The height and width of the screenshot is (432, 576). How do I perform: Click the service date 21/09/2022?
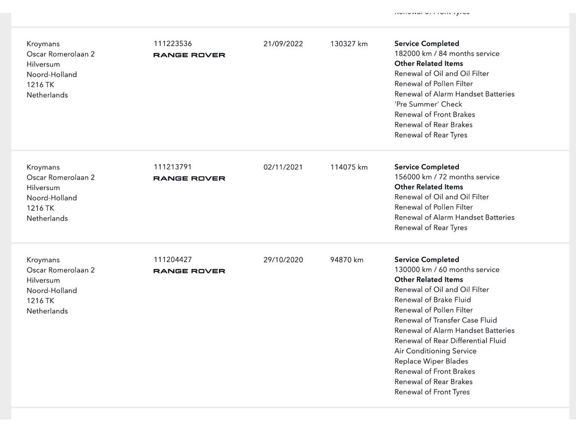point(283,44)
